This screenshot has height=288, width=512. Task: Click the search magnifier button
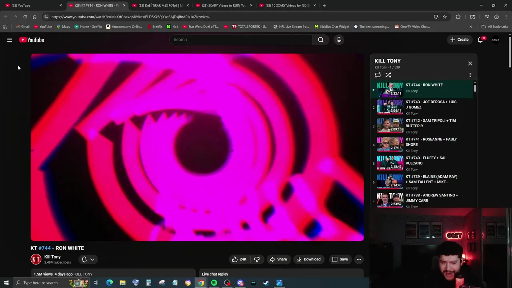321,40
